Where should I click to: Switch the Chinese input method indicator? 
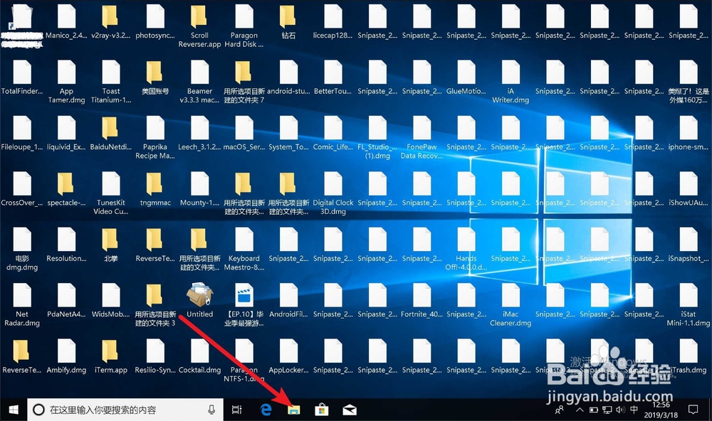pyautogui.click(x=634, y=410)
